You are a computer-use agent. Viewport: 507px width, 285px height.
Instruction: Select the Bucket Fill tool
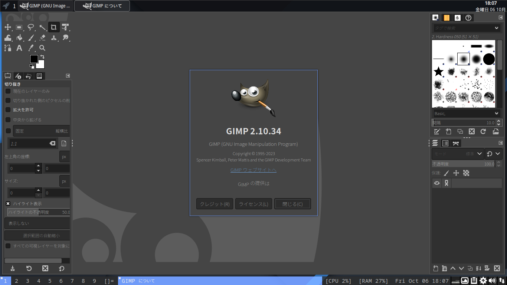[19, 37]
